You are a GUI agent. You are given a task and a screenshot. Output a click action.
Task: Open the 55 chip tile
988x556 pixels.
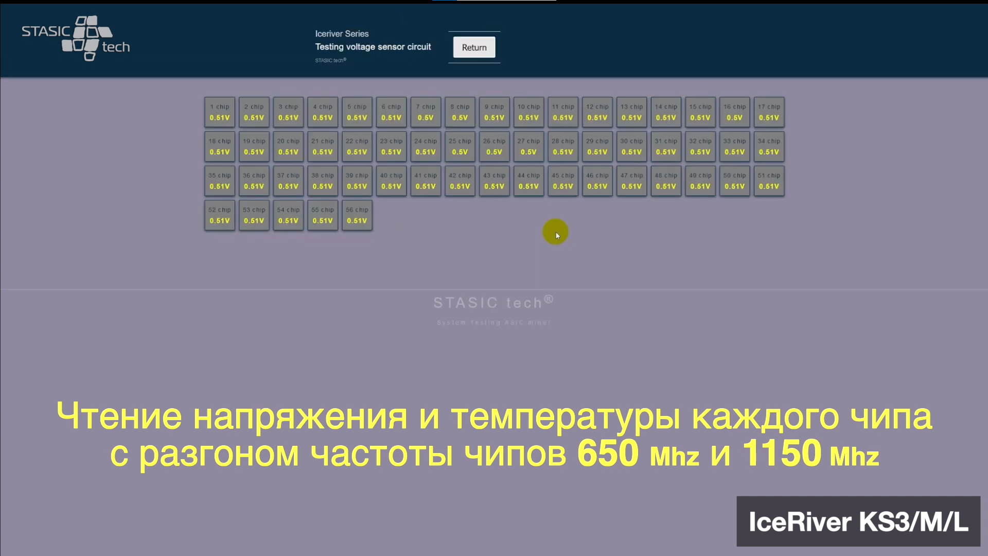pyautogui.click(x=323, y=215)
